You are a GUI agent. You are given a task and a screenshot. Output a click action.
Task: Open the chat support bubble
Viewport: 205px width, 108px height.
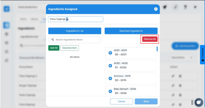point(199,102)
